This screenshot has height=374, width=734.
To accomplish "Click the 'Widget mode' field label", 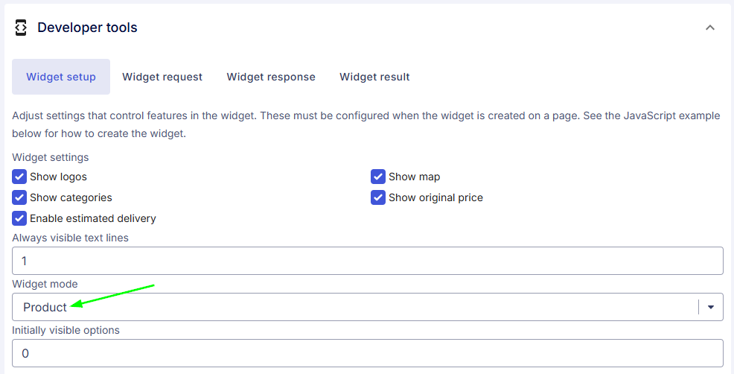I will (x=45, y=284).
